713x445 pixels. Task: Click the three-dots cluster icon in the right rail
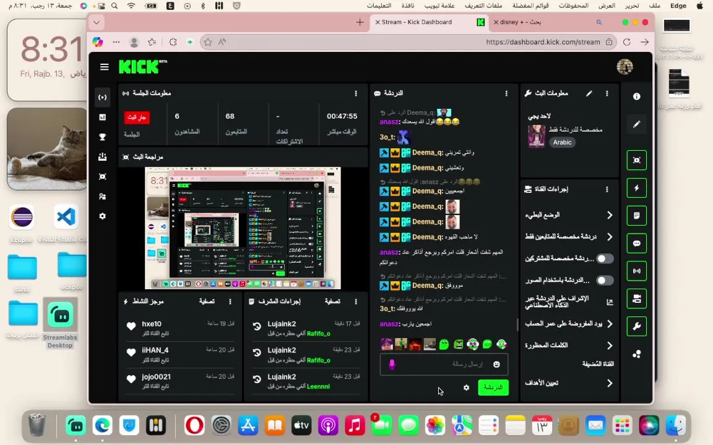pyautogui.click(x=637, y=354)
